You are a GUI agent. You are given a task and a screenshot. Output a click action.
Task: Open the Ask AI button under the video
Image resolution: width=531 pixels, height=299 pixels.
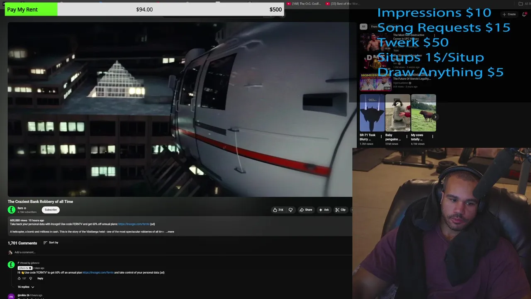pos(324,210)
